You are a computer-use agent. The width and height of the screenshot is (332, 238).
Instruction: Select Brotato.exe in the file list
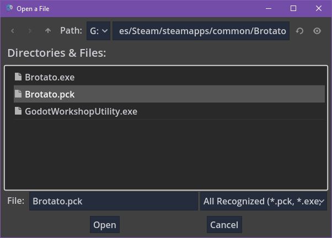click(x=50, y=77)
